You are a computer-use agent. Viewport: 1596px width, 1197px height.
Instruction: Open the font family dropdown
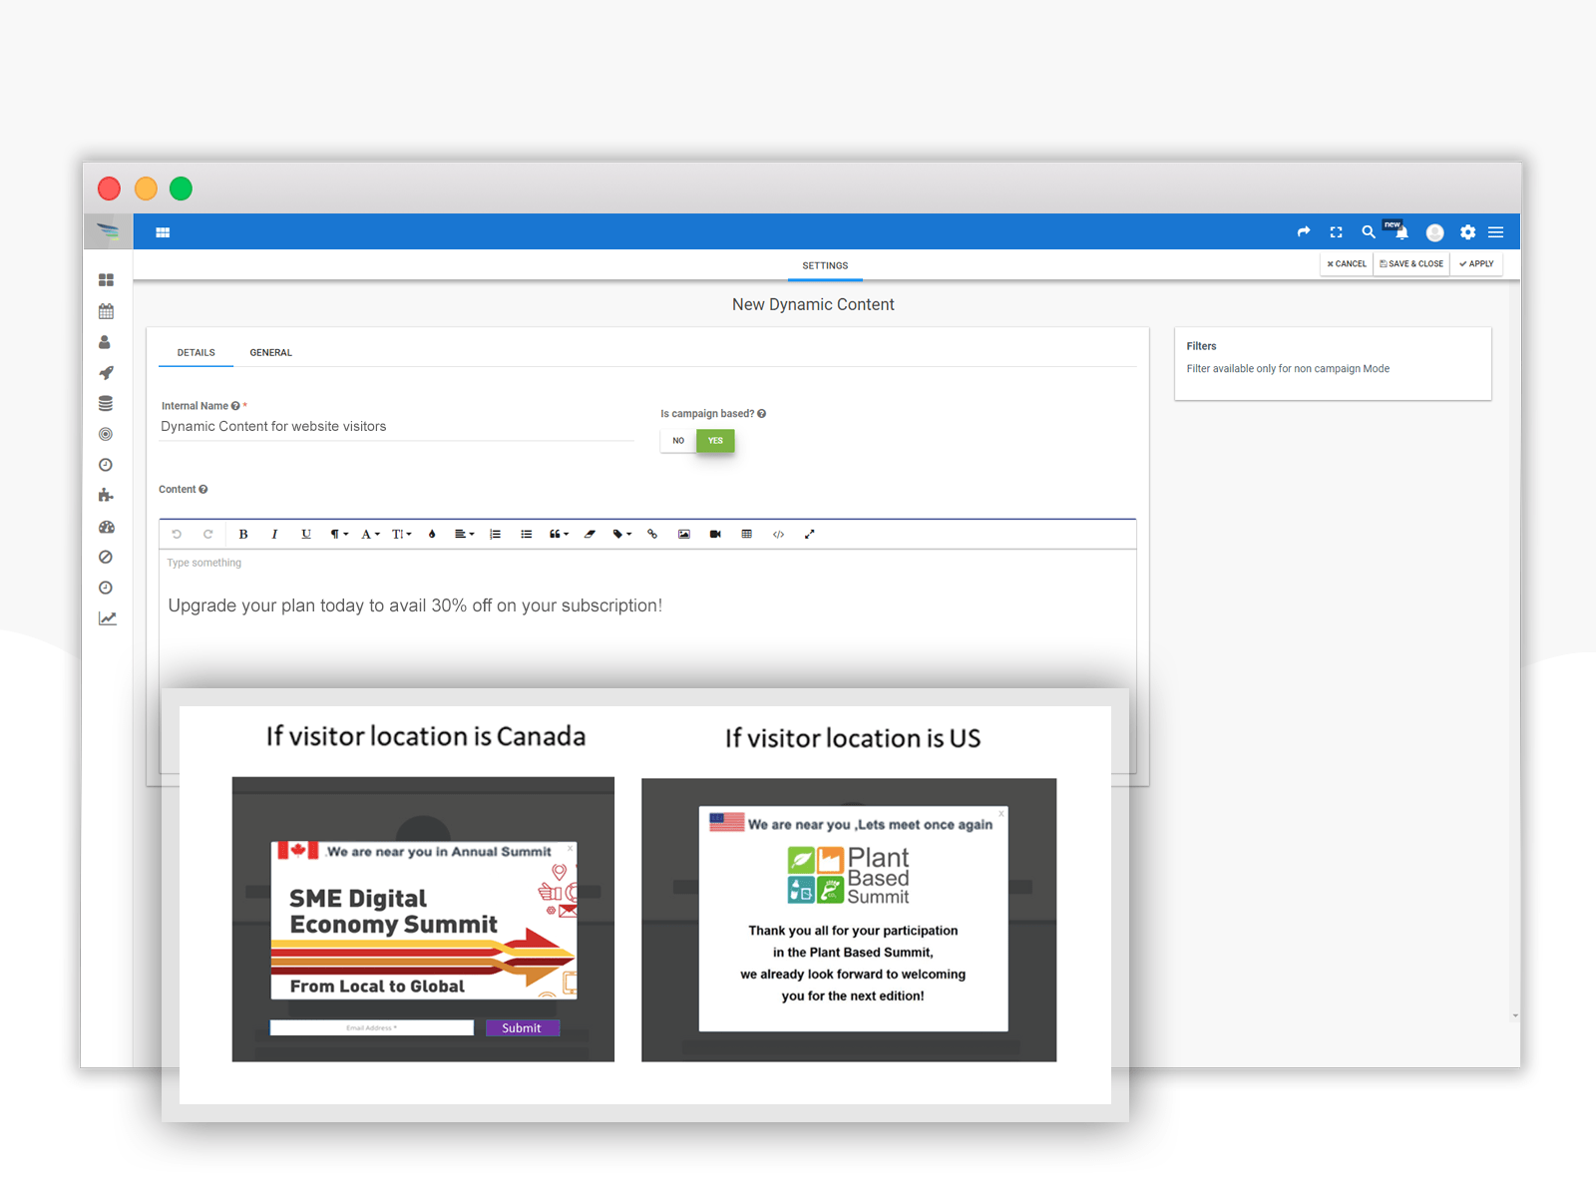pyautogui.click(x=370, y=535)
